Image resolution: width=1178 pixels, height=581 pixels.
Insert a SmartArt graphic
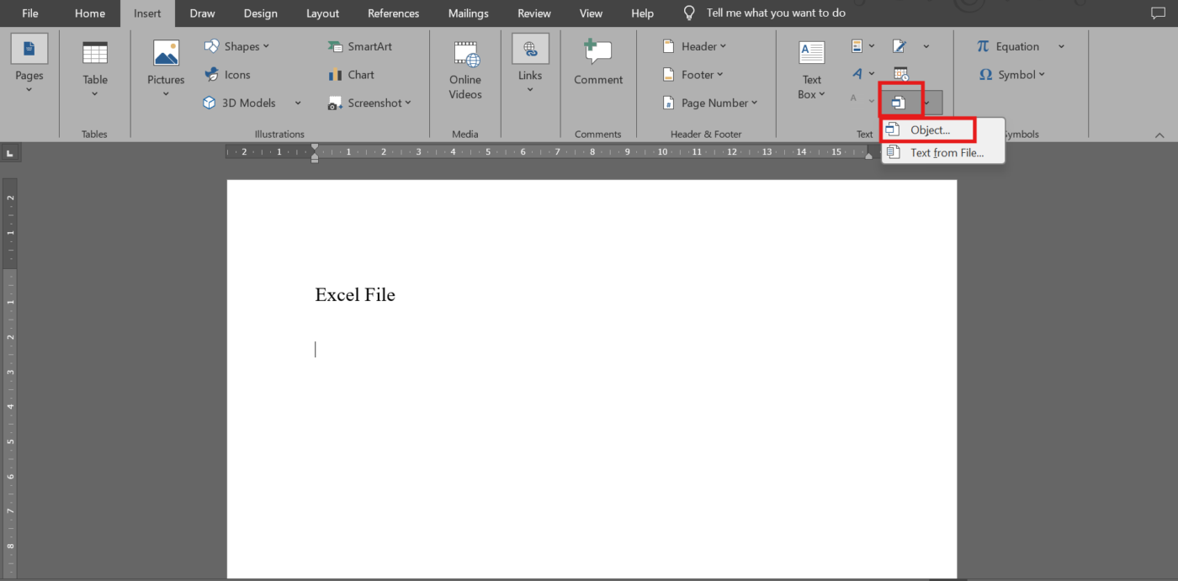(x=360, y=46)
